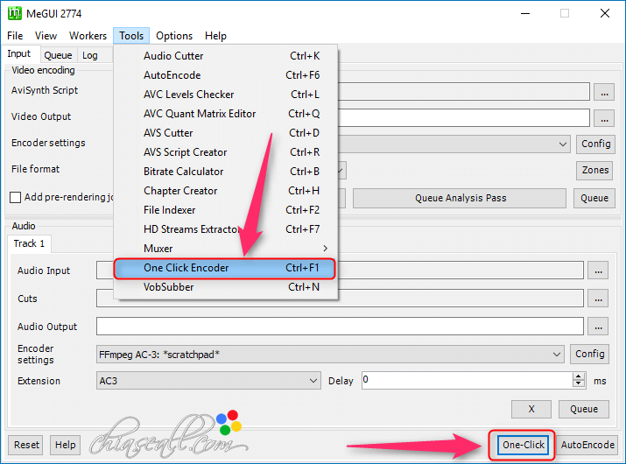Toggle Add pre-rendering job checkbox
Image resolution: width=626 pixels, height=464 pixels.
pyautogui.click(x=15, y=197)
